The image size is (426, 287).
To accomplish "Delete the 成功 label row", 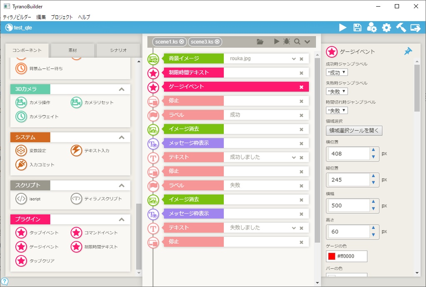I will click(301, 115).
